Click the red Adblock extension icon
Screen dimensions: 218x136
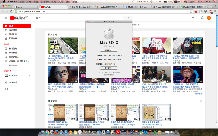(x=210, y=11)
